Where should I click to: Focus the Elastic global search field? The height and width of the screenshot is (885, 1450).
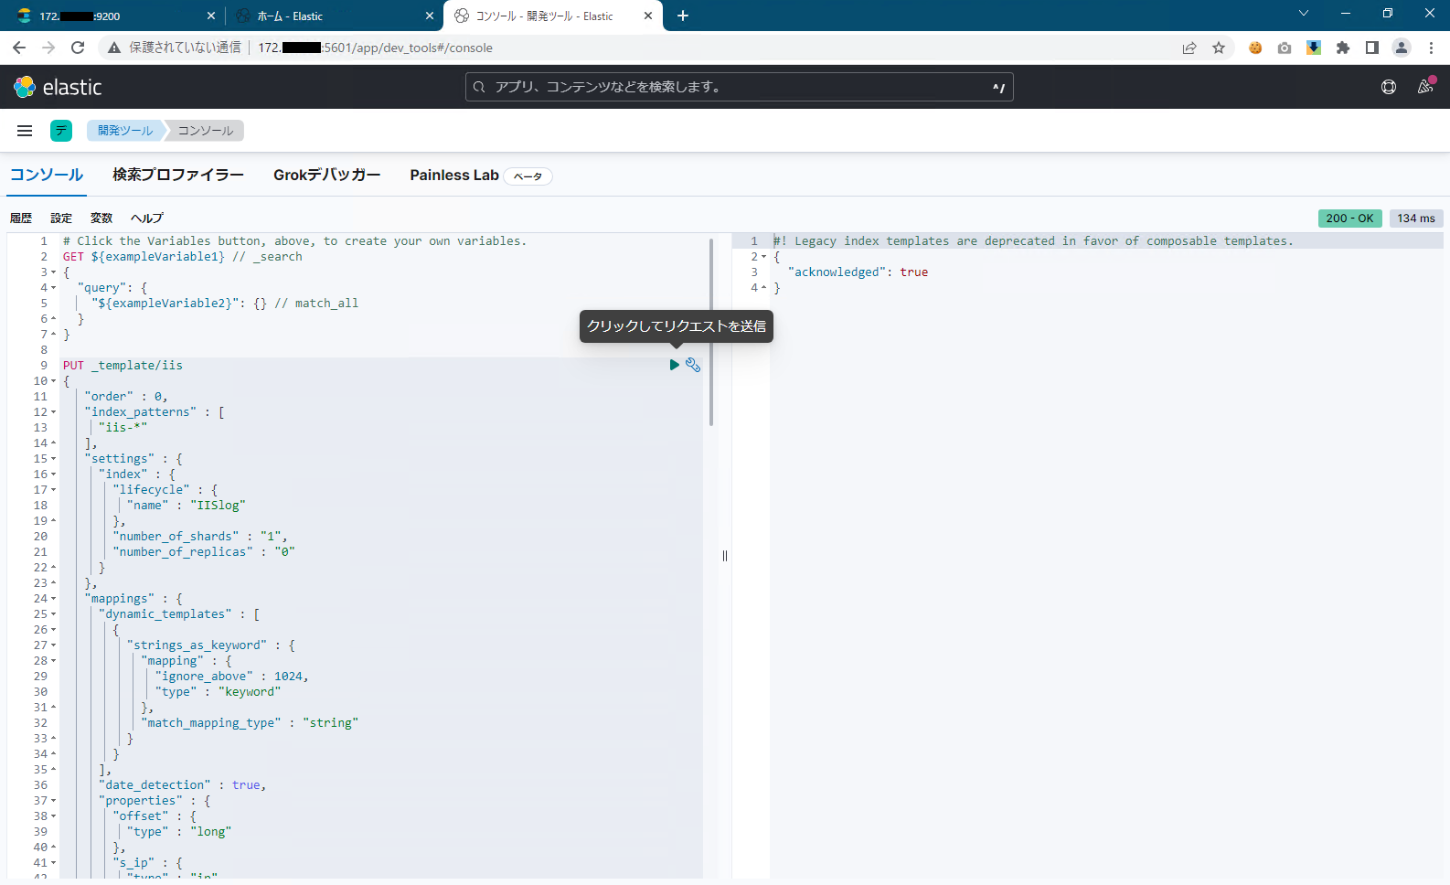(740, 87)
